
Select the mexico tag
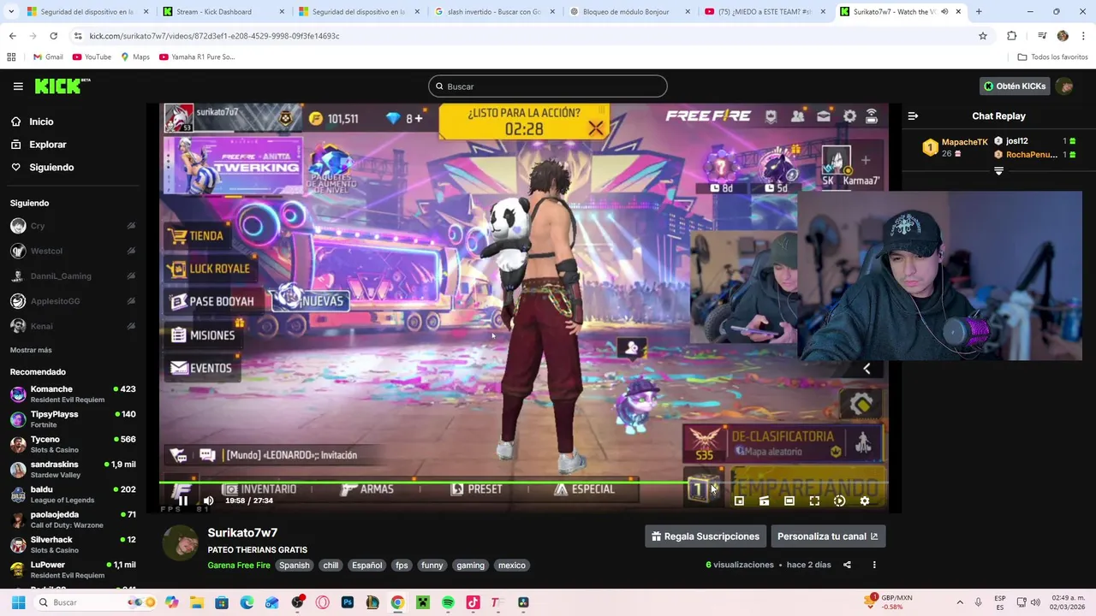coord(512,565)
